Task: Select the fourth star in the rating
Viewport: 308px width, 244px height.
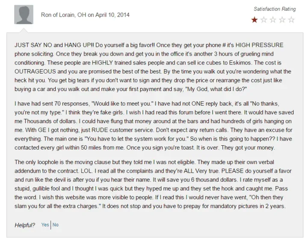Action: [x=282, y=19]
